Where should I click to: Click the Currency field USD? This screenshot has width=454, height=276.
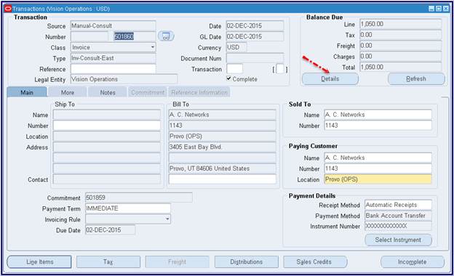pos(236,47)
